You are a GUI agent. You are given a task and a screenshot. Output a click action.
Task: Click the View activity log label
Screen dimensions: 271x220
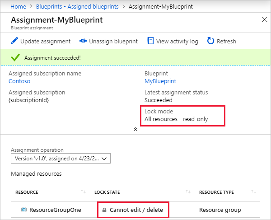click(x=177, y=41)
